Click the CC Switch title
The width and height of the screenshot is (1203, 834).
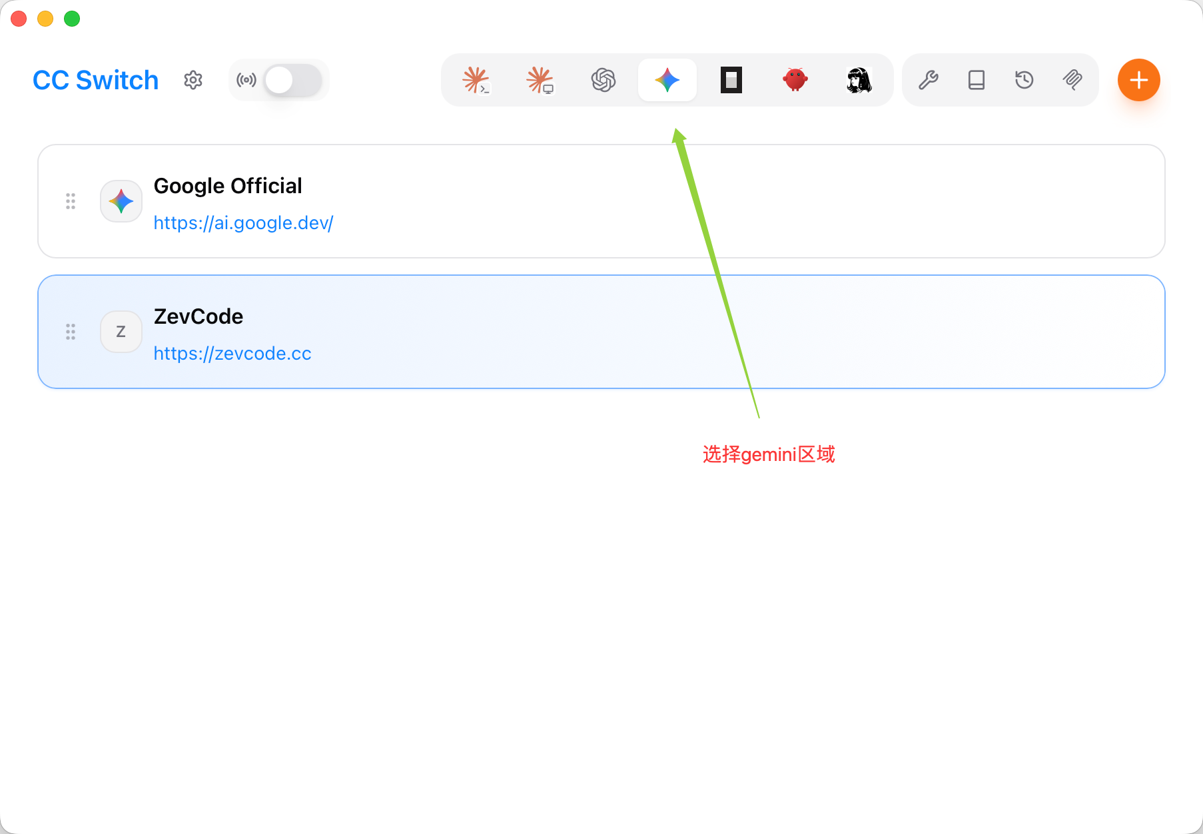pyautogui.click(x=95, y=80)
